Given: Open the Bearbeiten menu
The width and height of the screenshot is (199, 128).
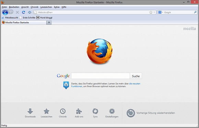Looking at the screenshot, I should click(x=14, y=7).
